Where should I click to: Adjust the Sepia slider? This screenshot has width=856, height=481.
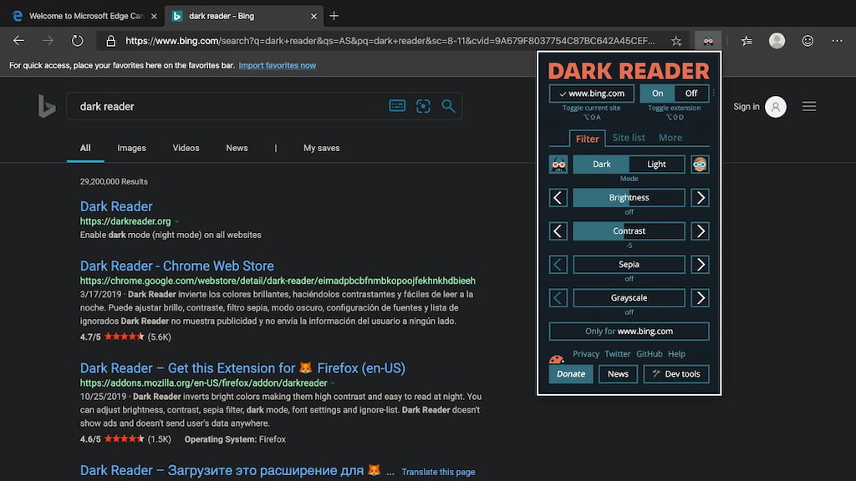(x=629, y=264)
